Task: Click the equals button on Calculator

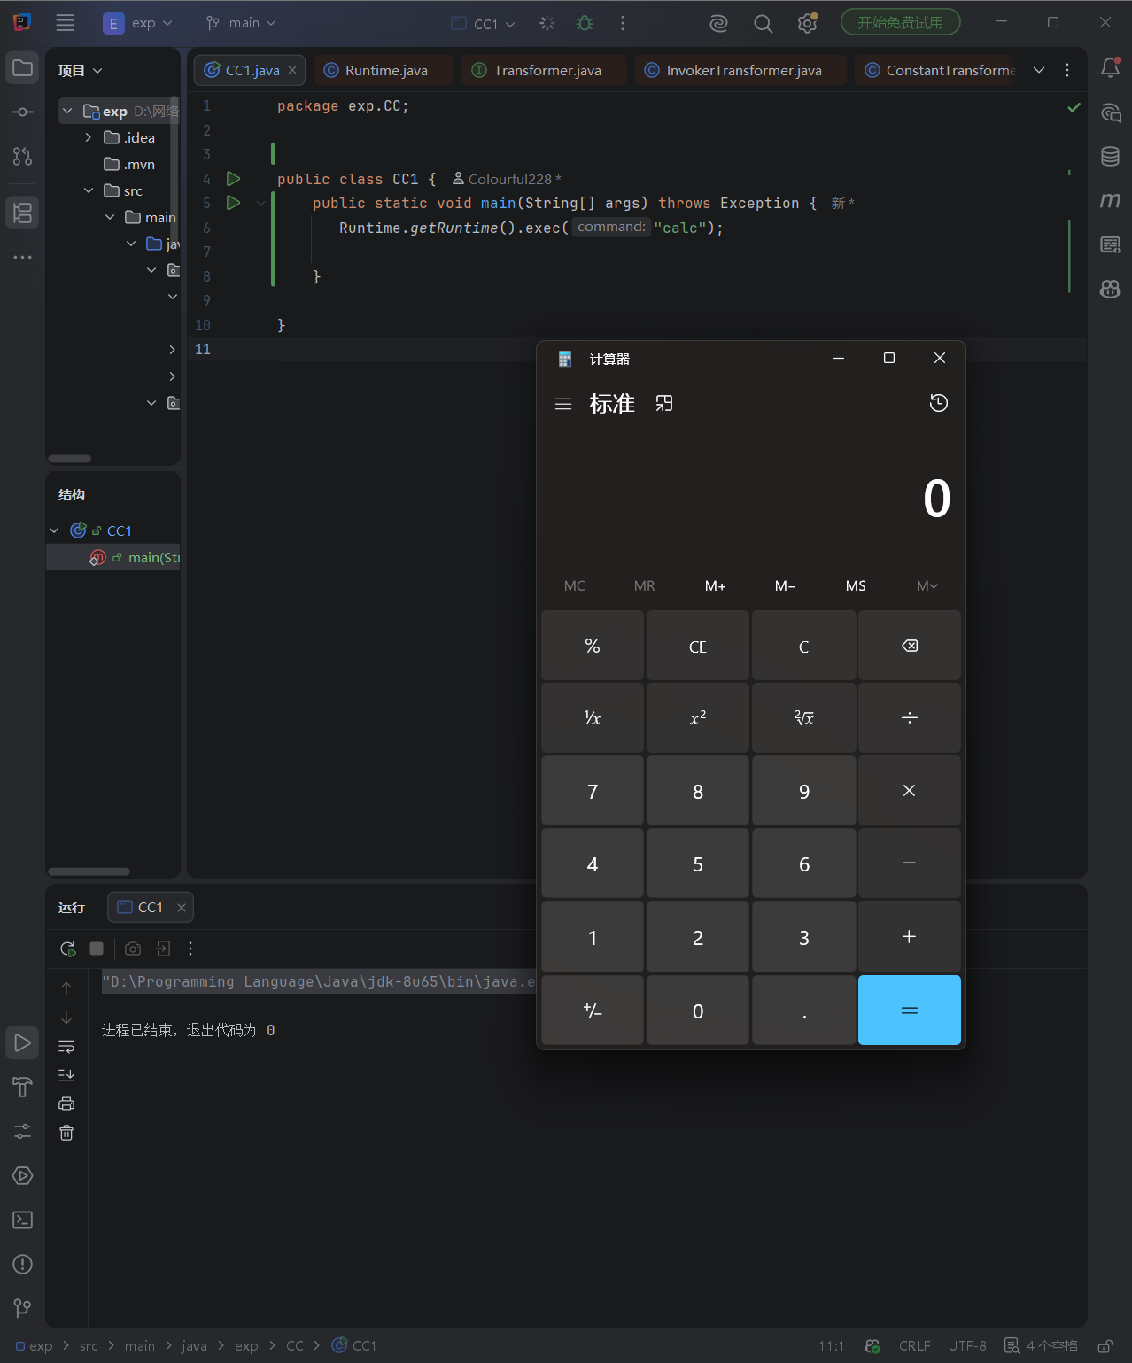Action: tap(910, 1011)
